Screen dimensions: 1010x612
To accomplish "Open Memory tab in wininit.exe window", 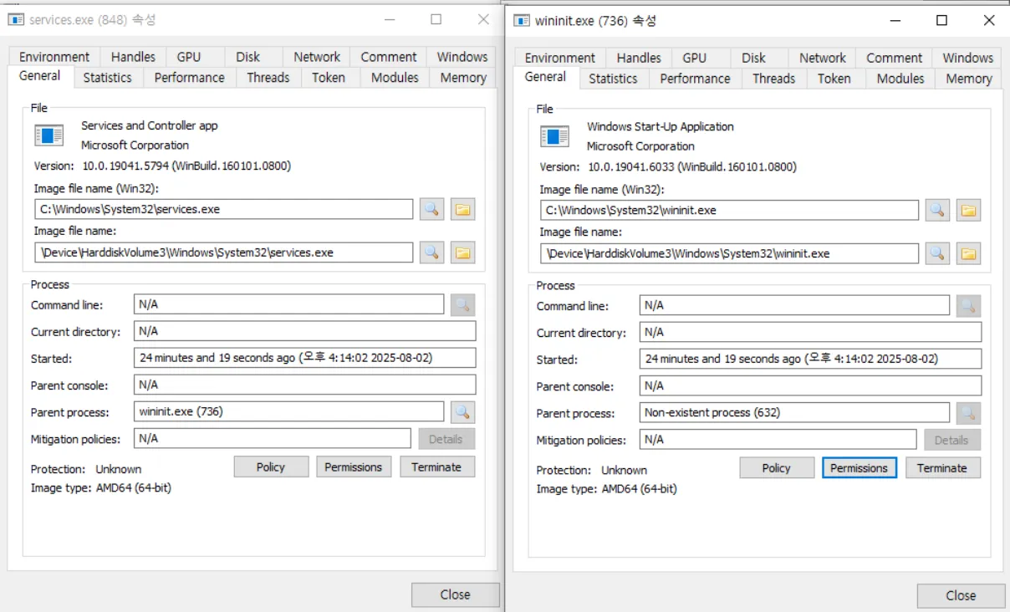I will [969, 78].
